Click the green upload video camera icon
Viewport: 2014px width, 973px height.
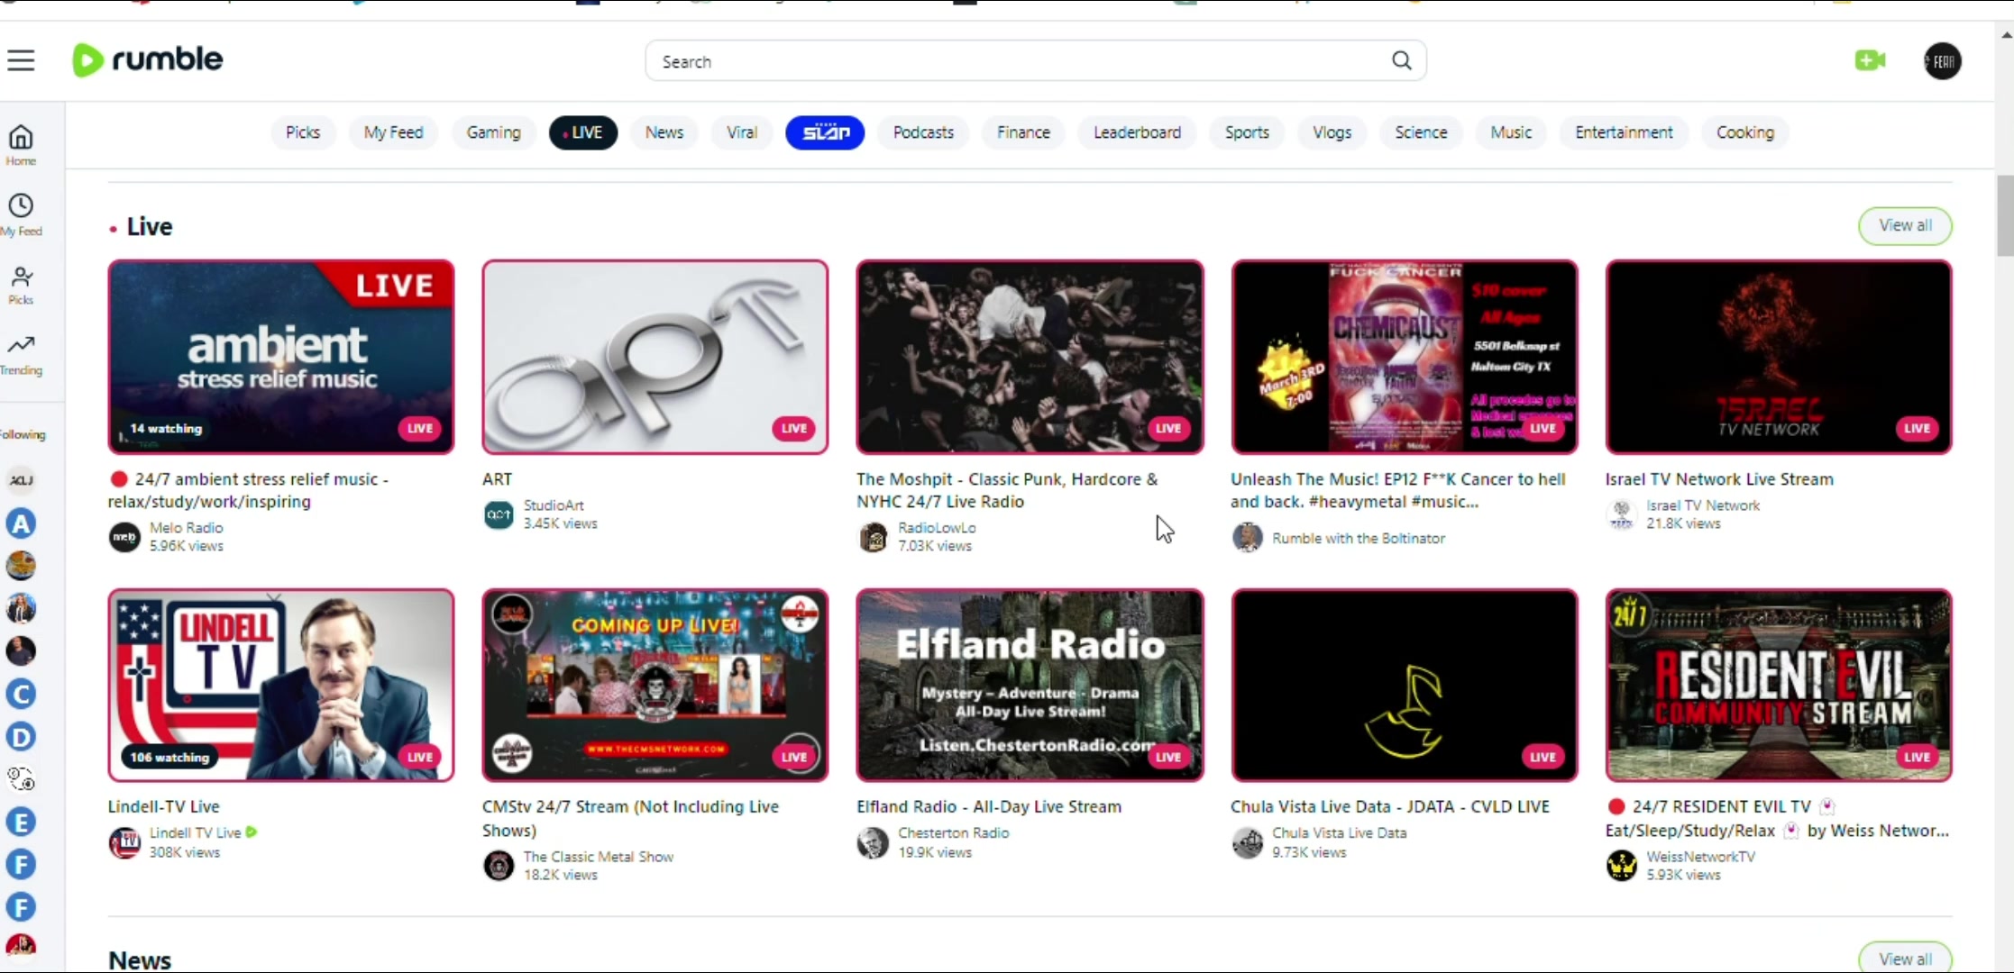(x=1870, y=60)
